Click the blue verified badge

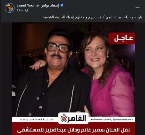click(x=62, y=5)
